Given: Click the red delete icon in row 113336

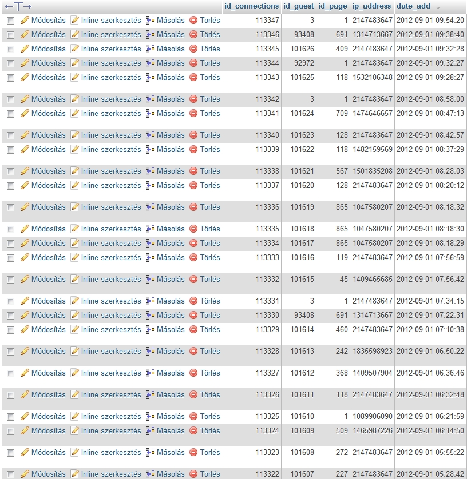Looking at the screenshot, I should point(193,207).
